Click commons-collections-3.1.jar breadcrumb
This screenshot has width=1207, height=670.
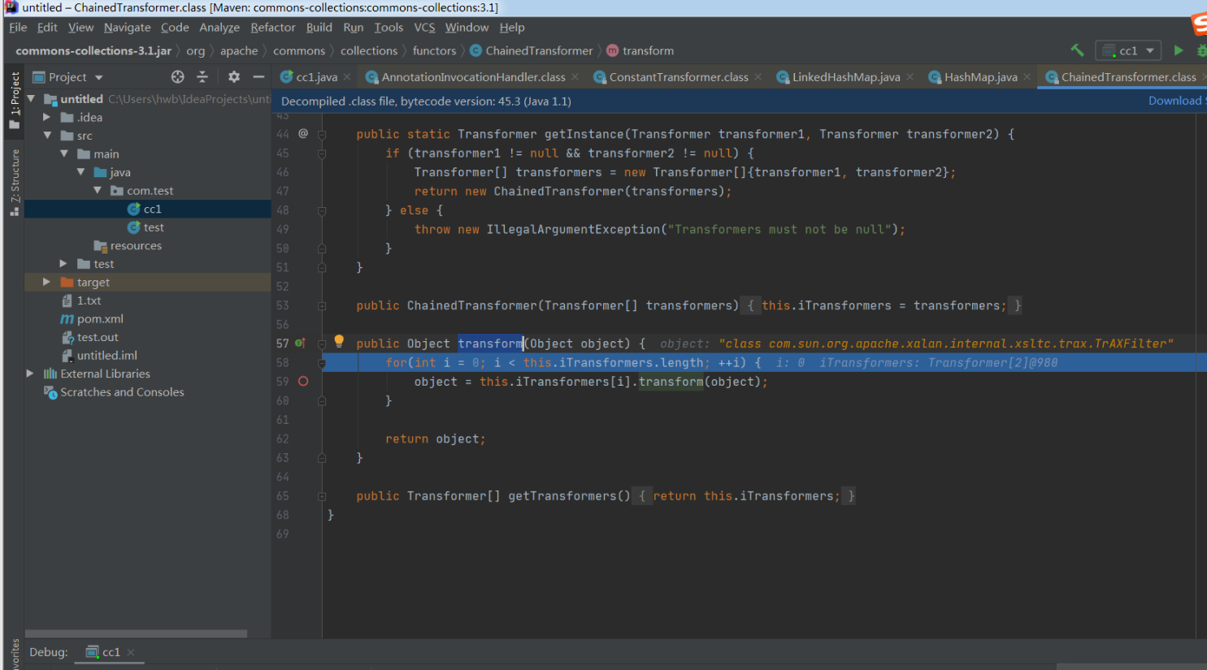coord(93,50)
